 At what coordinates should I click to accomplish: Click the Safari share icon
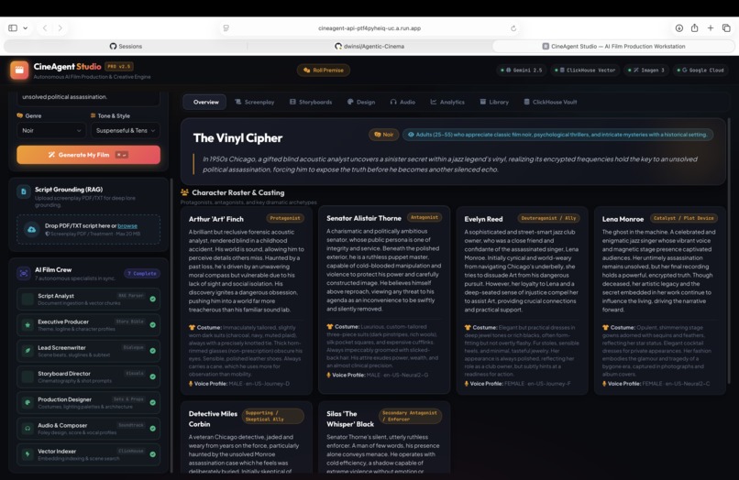coord(695,27)
